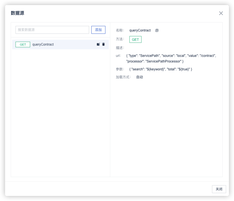Screen dimensions: 234x201
Task: Click the url JSON value text
Action: [x=171, y=59]
